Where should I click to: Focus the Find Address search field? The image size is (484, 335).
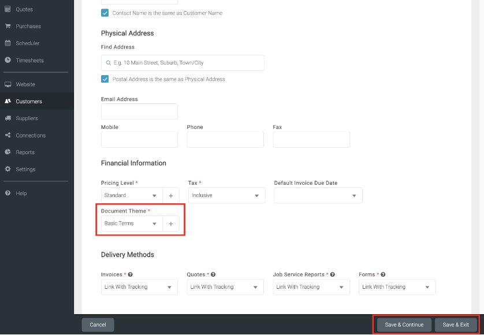pyautogui.click(x=183, y=63)
